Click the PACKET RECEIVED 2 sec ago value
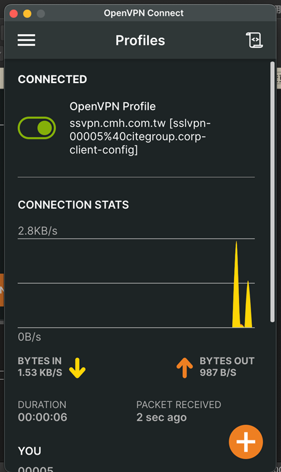 point(162,417)
